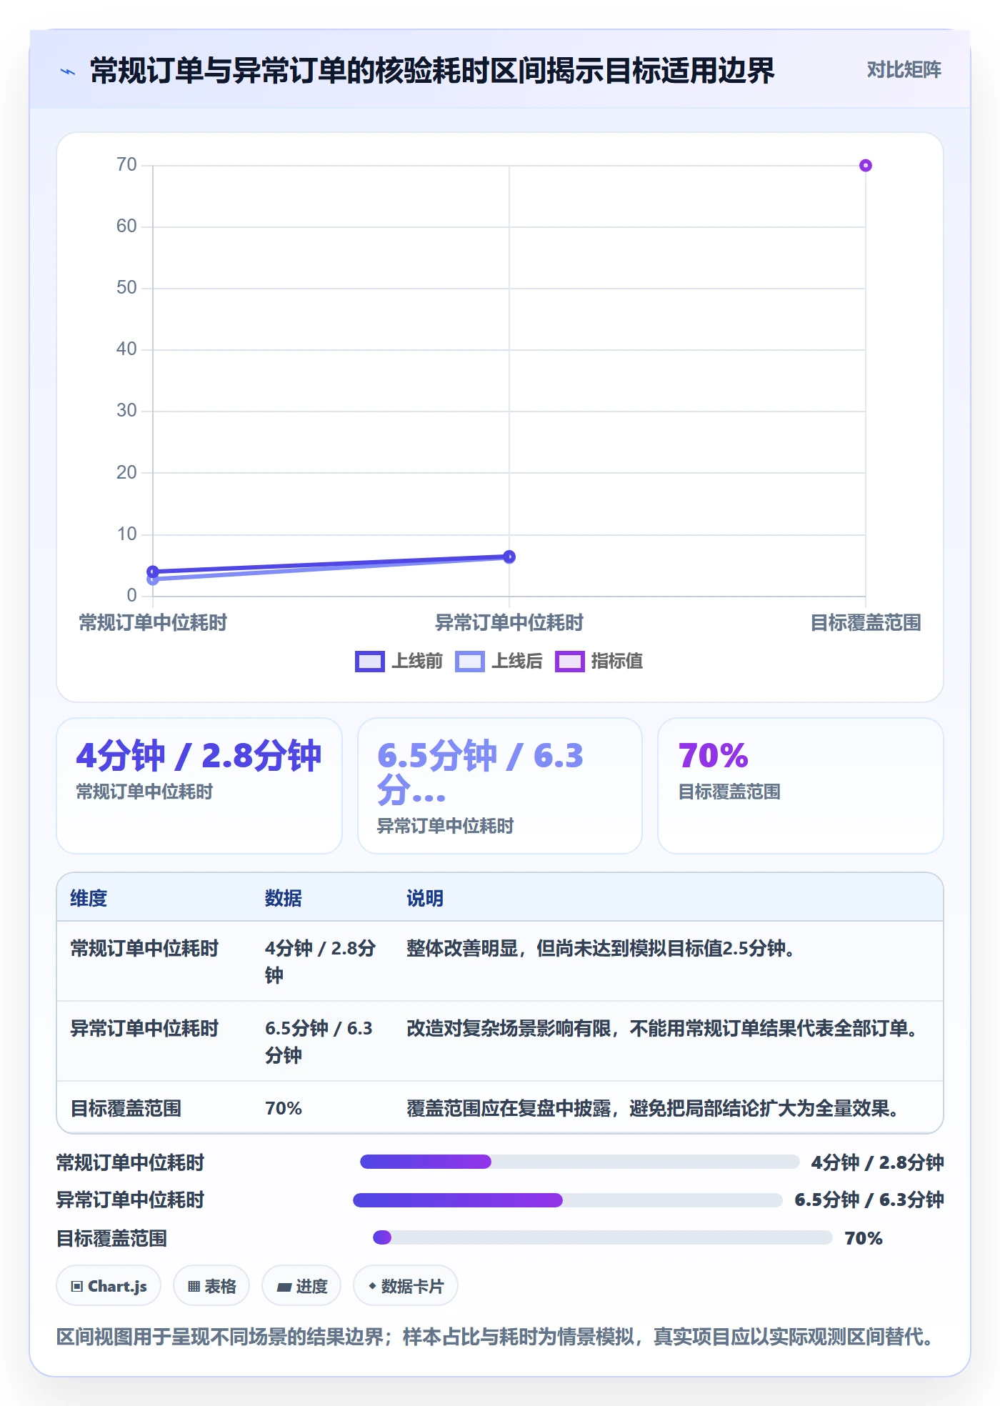Click the 上线后 legend color box

(x=470, y=662)
